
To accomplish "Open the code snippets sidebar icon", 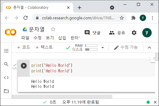I will pos(6,78).
